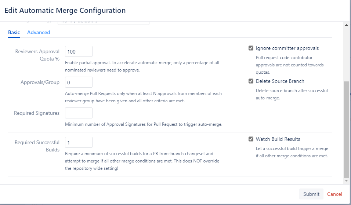Toggle the Delete Source Branch checkbox
This screenshot has height=205, width=351.
pyautogui.click(x=251, y=81)
